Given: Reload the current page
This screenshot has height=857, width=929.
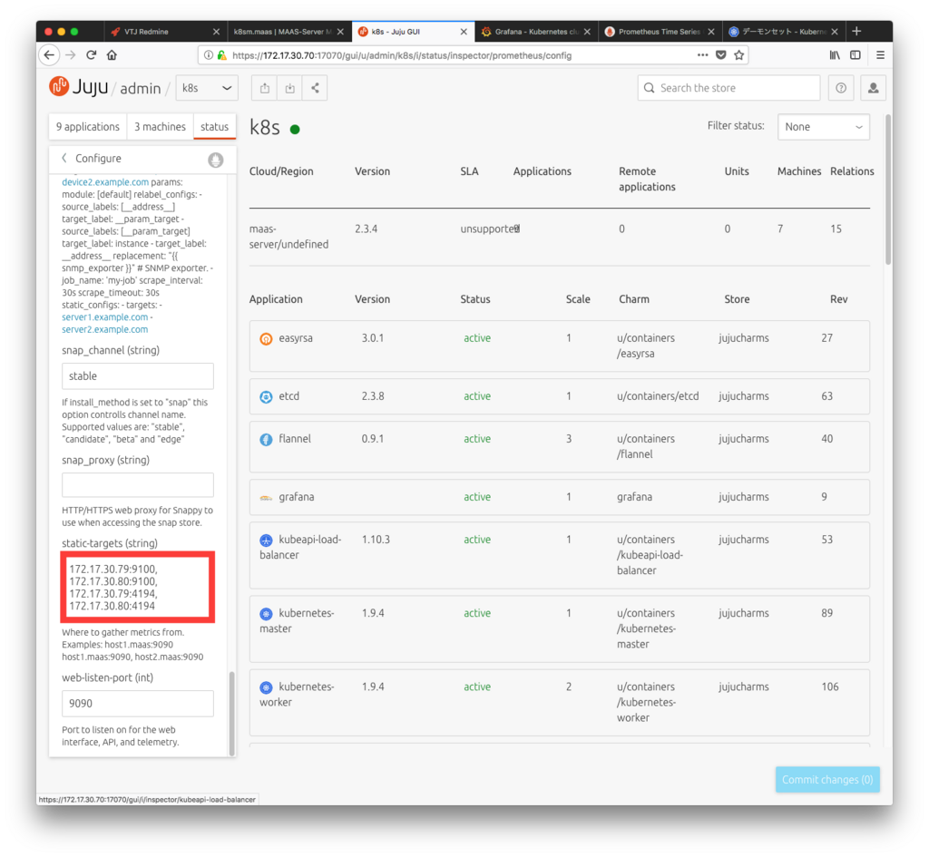Looking at the screenshot, I should pos(92,55).
